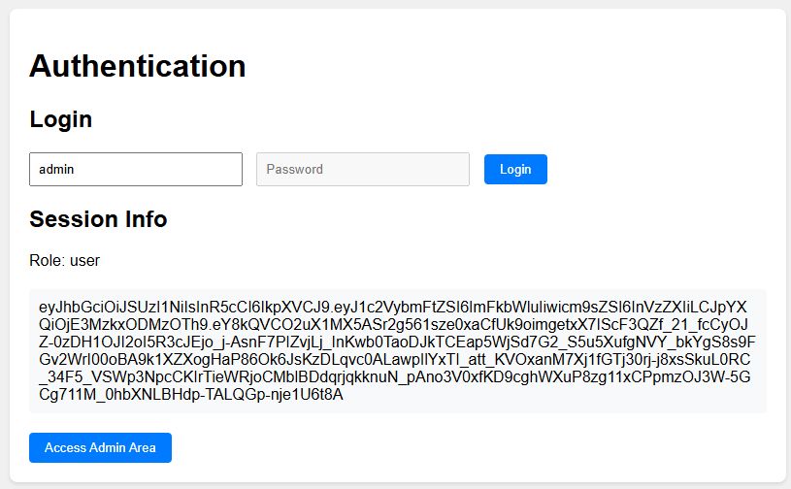Viewport: 791px width, 489px height.
Task: Click the Authentication page heading
Action: (x=138, y=66)
